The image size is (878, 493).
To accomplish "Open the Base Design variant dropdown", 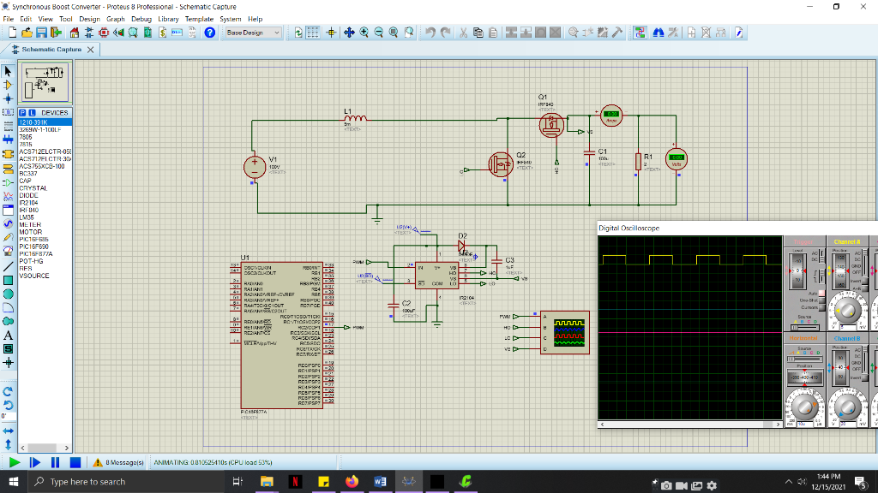I will click(x=253, y=33).
